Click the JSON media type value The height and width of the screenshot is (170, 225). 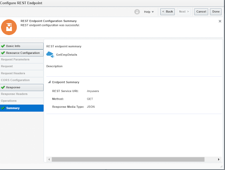click(x=91, y=107)
